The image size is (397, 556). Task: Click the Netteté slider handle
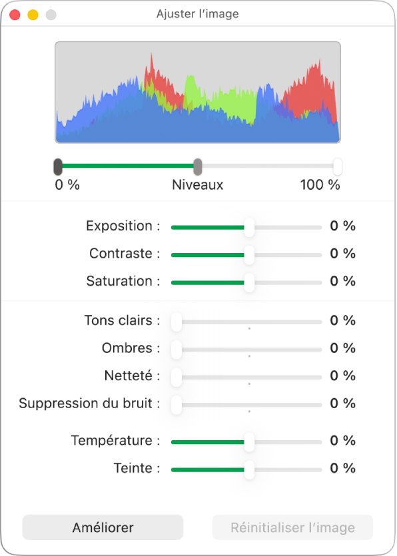tap(177, 378)
